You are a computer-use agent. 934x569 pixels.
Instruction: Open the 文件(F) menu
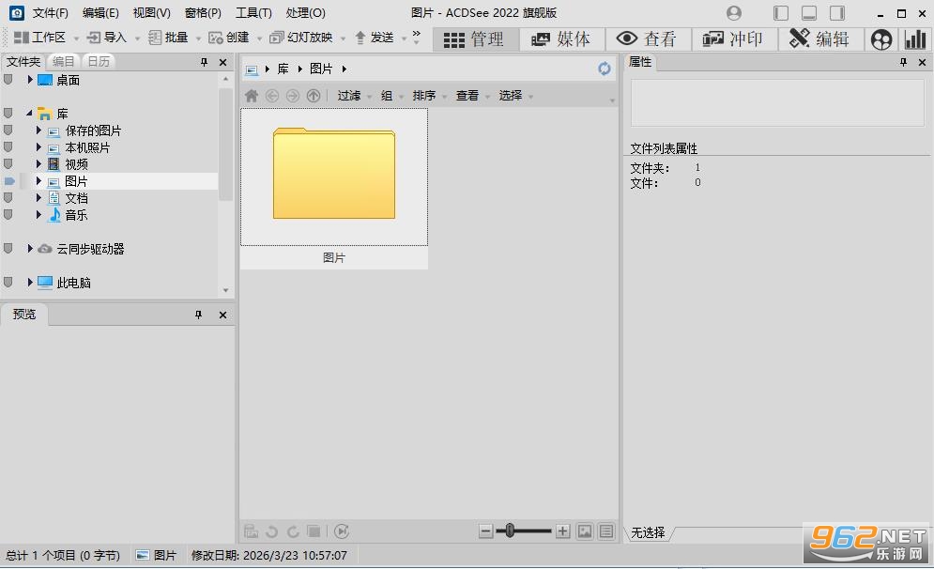click(x=50, y=13)
